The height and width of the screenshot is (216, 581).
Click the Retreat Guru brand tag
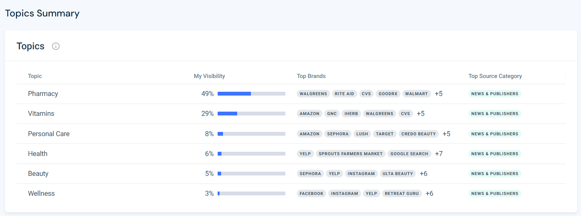point(402,193)
